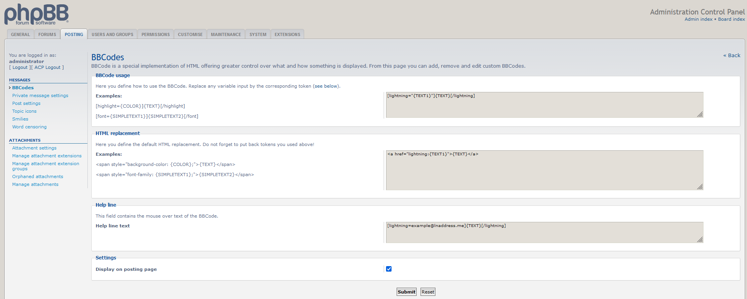
Task: Click the Logout link
Action: [20, 67]
